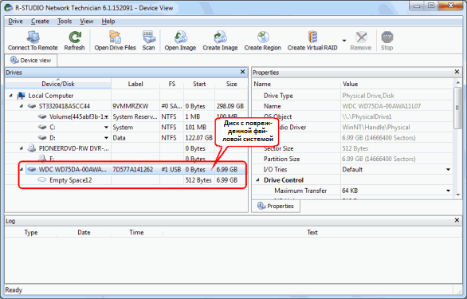Viewport: 467px width, 299px height.
Task: Collapse the Local Computer tree node
Action: (11, 96)
